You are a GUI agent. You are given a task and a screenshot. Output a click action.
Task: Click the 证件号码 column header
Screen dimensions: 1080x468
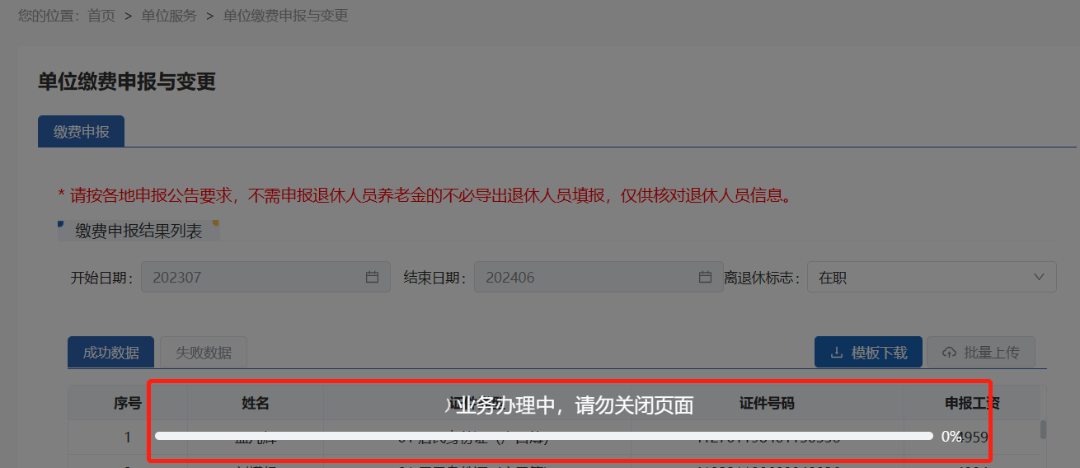click(767, 404)
